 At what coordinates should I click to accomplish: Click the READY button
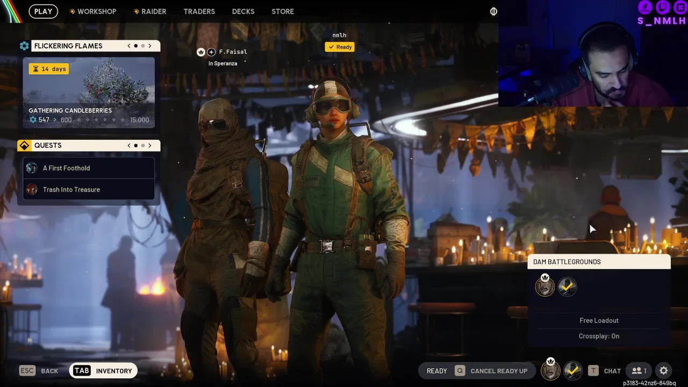436,371
